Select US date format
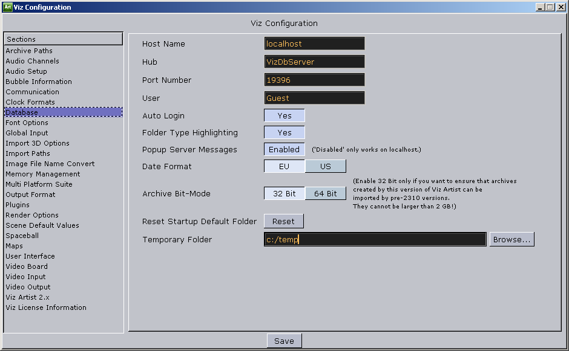 [326, 166]
